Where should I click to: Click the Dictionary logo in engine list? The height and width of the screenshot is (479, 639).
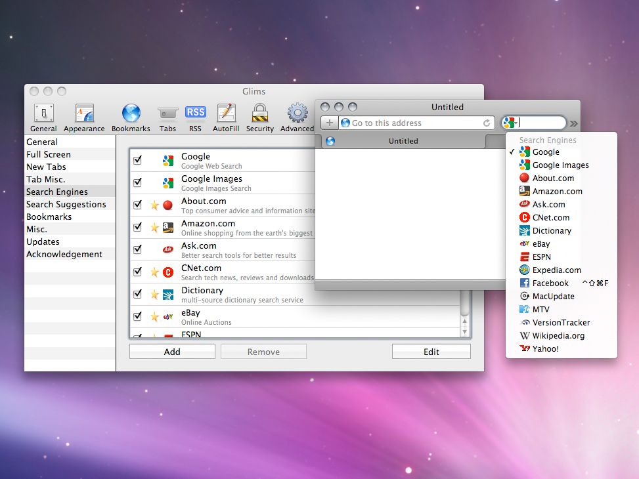point(168,294)
